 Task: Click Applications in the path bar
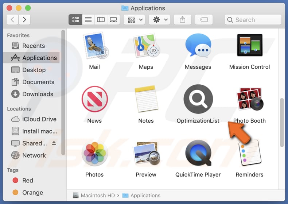(x=141, y=195)
